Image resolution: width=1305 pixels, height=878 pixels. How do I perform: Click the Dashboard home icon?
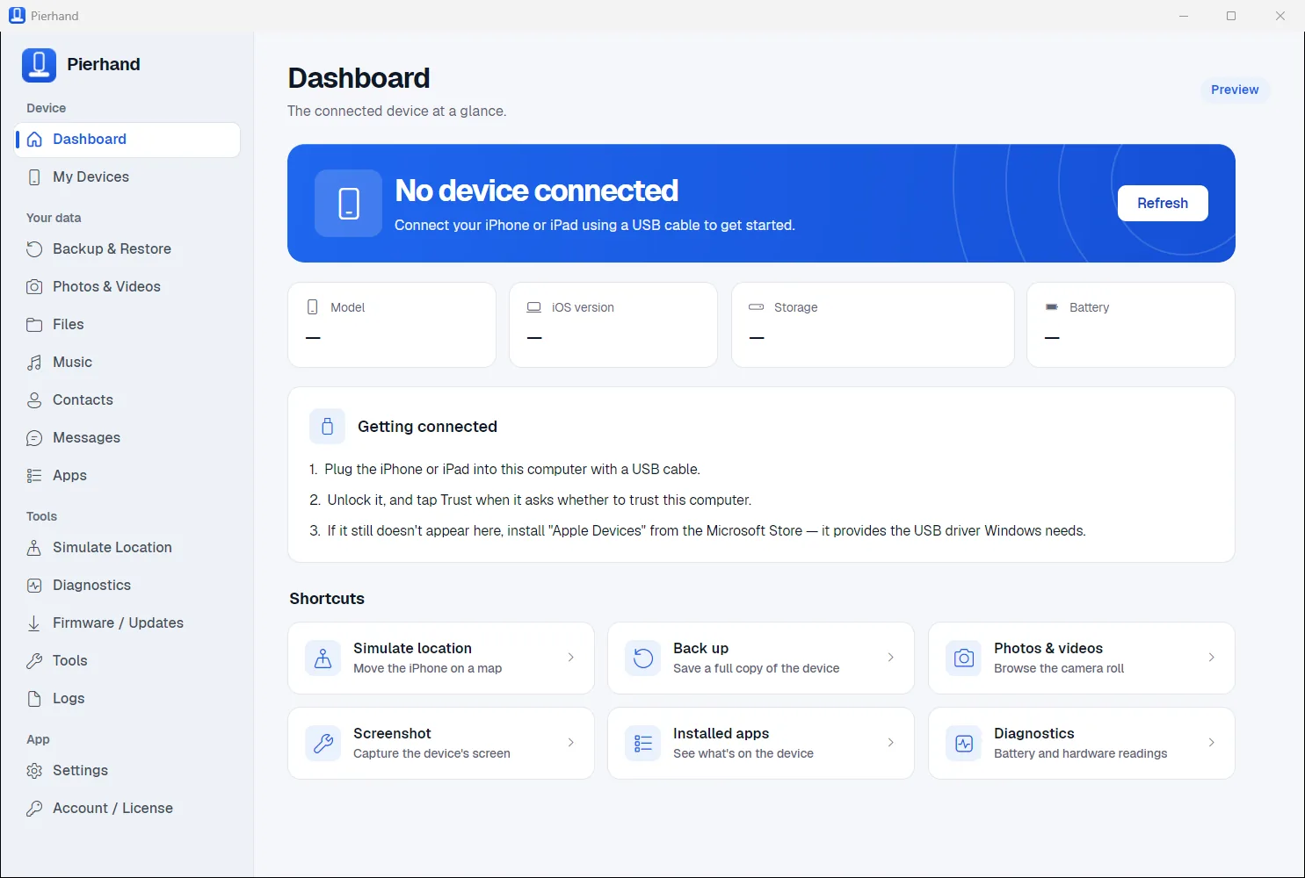click(x=34, y=140)
